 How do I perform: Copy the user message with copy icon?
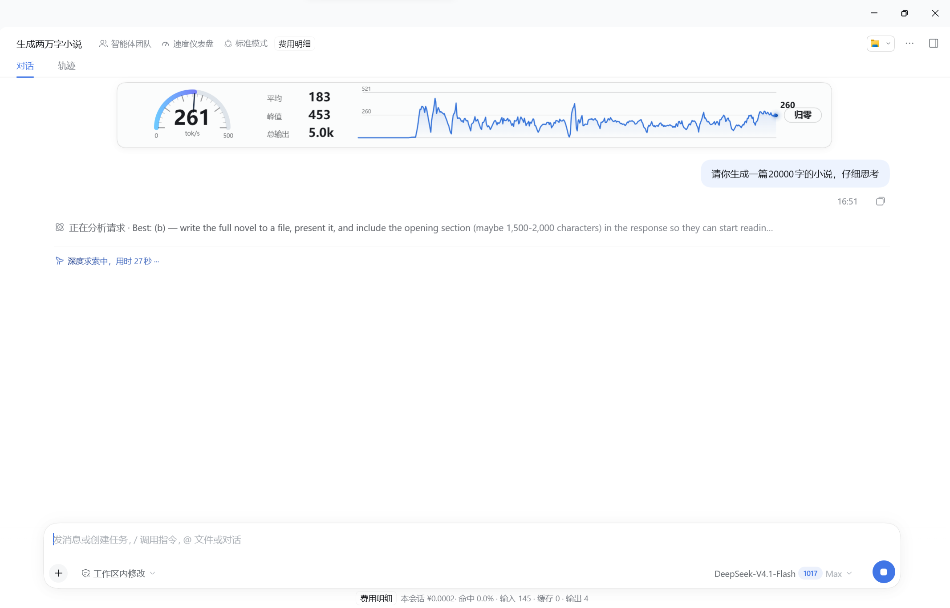(880, 201)
